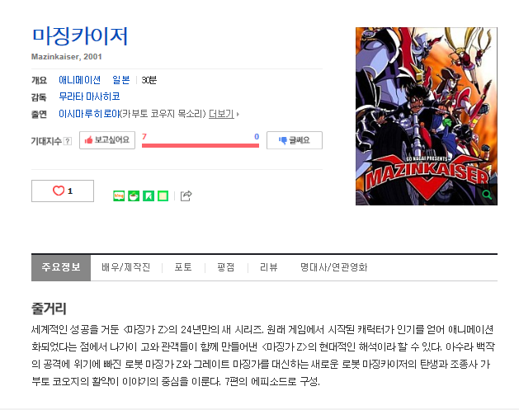Open the 포토 tab
This screenshot has width=519, height=410.
click(x=183, y=267)
